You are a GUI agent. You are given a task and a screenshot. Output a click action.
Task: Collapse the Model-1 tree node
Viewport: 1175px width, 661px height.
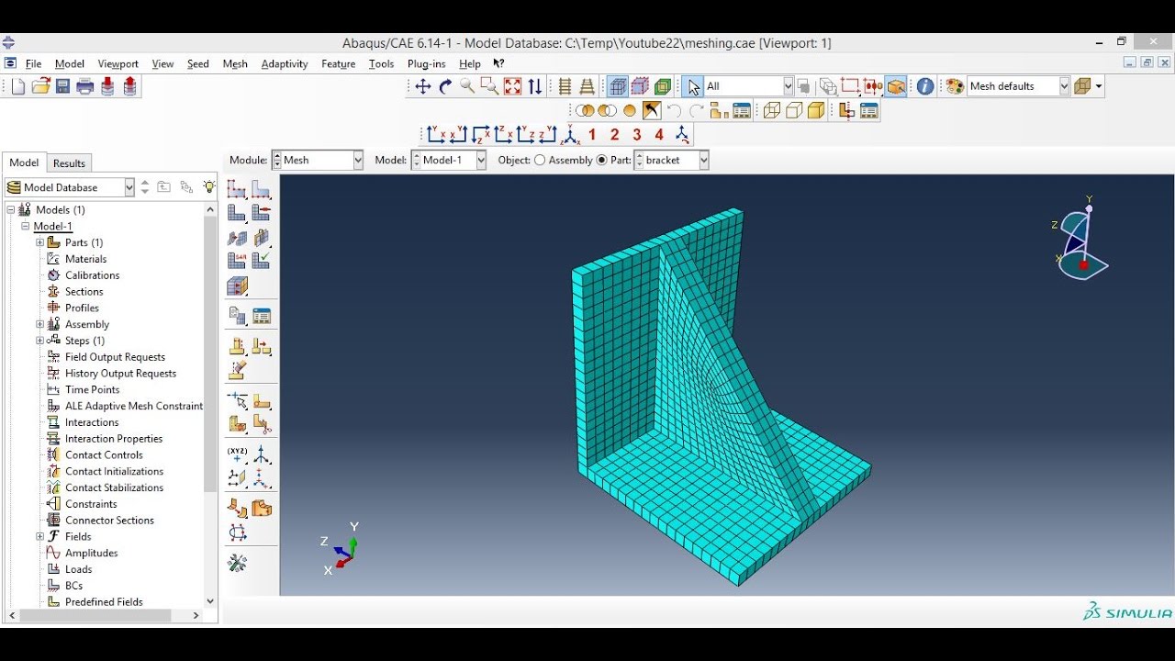coord(27,226)
